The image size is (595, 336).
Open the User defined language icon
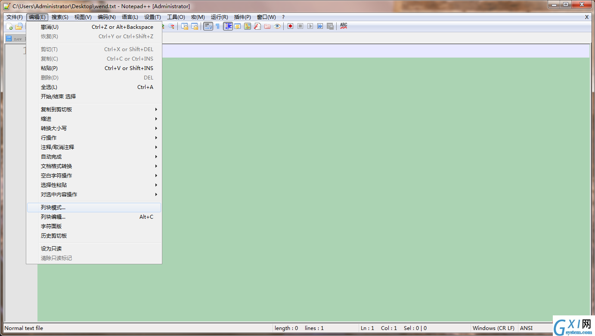237,26
